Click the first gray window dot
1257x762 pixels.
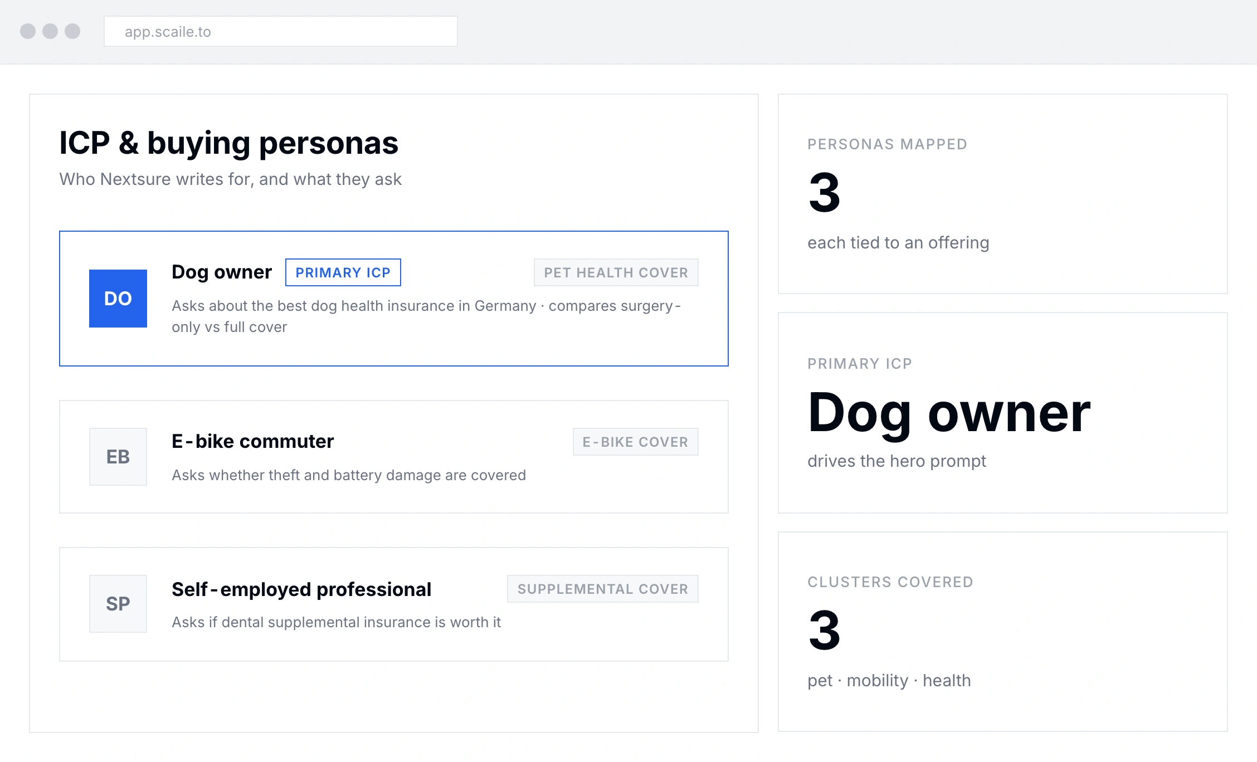click(28, 31)
